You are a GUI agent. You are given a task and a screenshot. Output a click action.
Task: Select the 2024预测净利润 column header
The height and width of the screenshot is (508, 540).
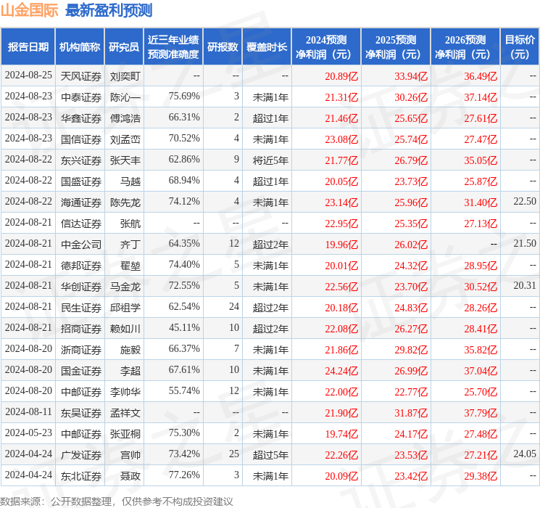(326, 47)
